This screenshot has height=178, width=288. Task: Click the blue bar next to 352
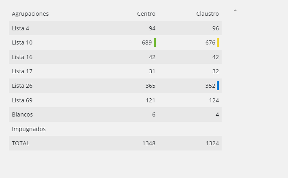(218, 86)
